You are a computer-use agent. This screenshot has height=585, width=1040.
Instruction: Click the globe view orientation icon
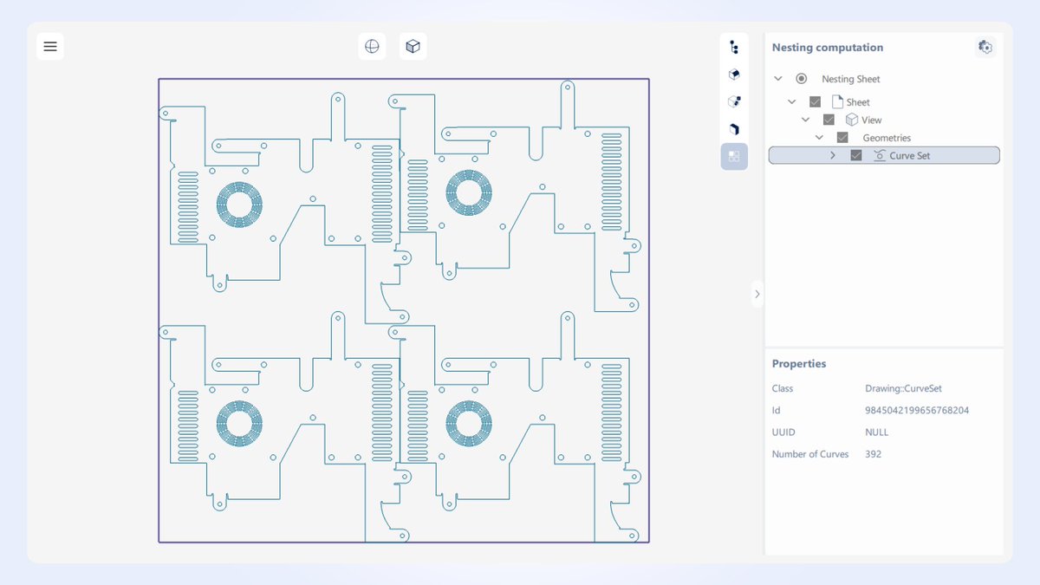click(372, 47)
